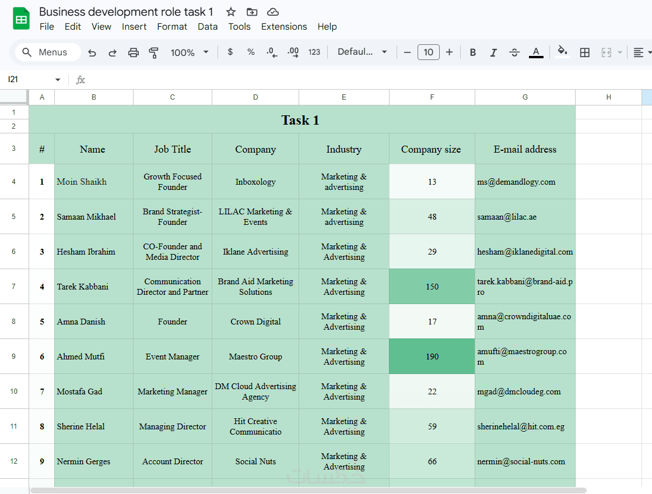Increase font size with plus button
This screenshot has width=652, height=494.
coord(450,52)
